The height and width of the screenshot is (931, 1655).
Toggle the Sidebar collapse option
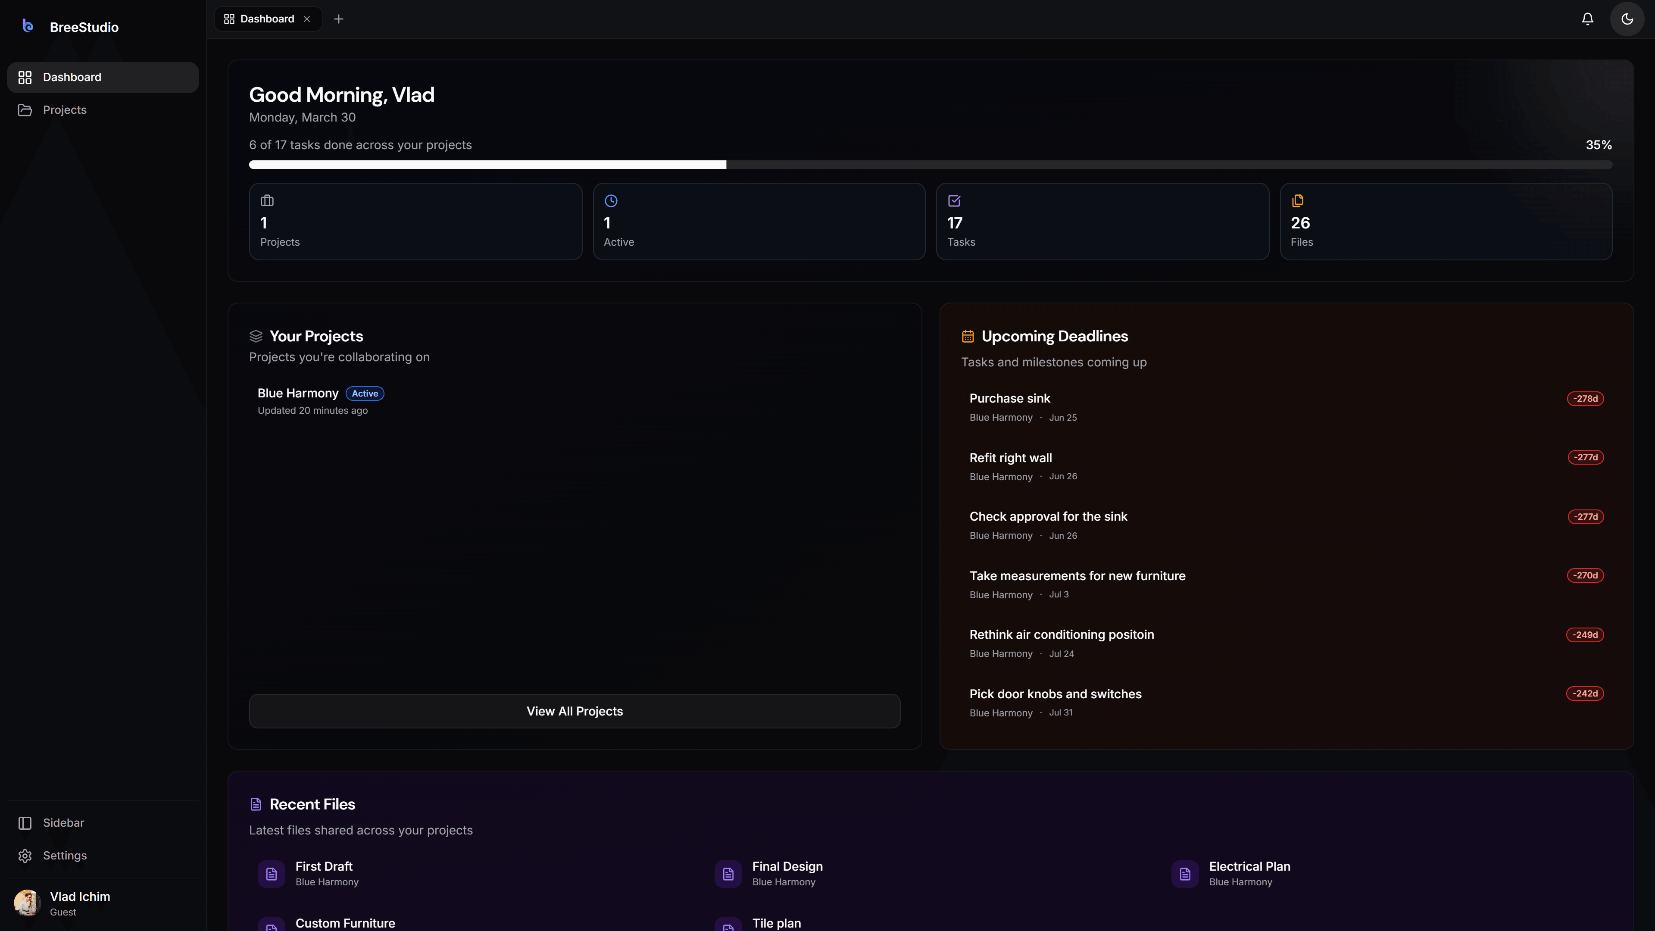tap(103, 822)
